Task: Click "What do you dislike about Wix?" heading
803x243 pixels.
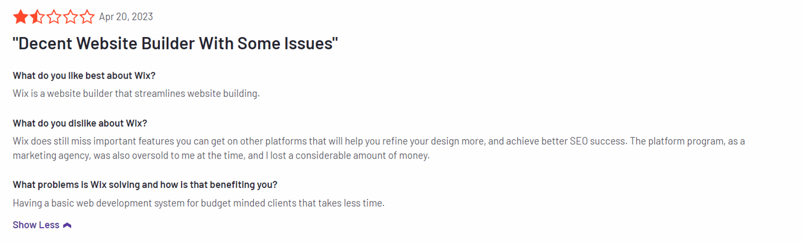Action: pyautogui.click(x=80, y=123)
